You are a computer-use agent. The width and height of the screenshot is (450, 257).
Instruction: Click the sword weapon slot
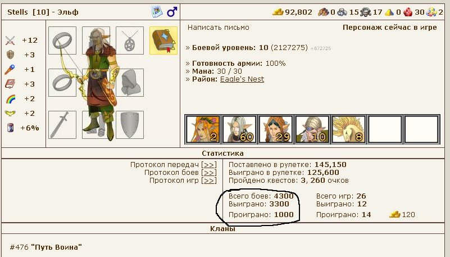tap(62, 125)
